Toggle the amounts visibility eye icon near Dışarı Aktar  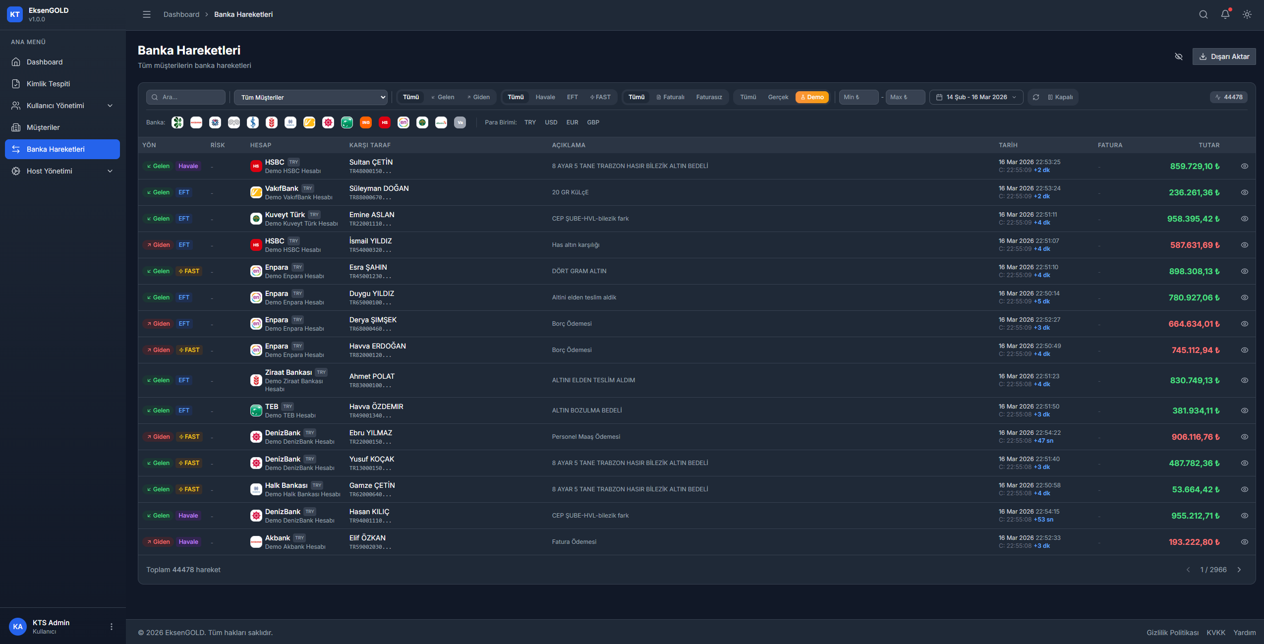[1179, 57]
